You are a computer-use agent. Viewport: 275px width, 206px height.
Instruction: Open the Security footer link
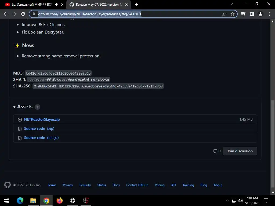coord(85,185)
